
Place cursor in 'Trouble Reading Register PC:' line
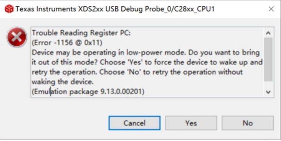pos(81,33)
